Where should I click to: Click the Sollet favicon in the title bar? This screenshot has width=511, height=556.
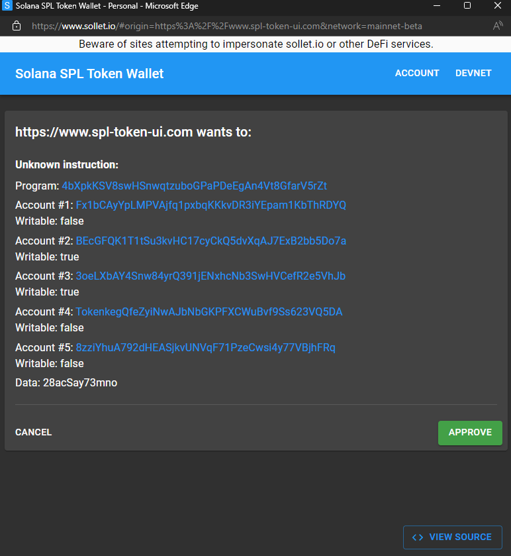click(x=7, y=6)
